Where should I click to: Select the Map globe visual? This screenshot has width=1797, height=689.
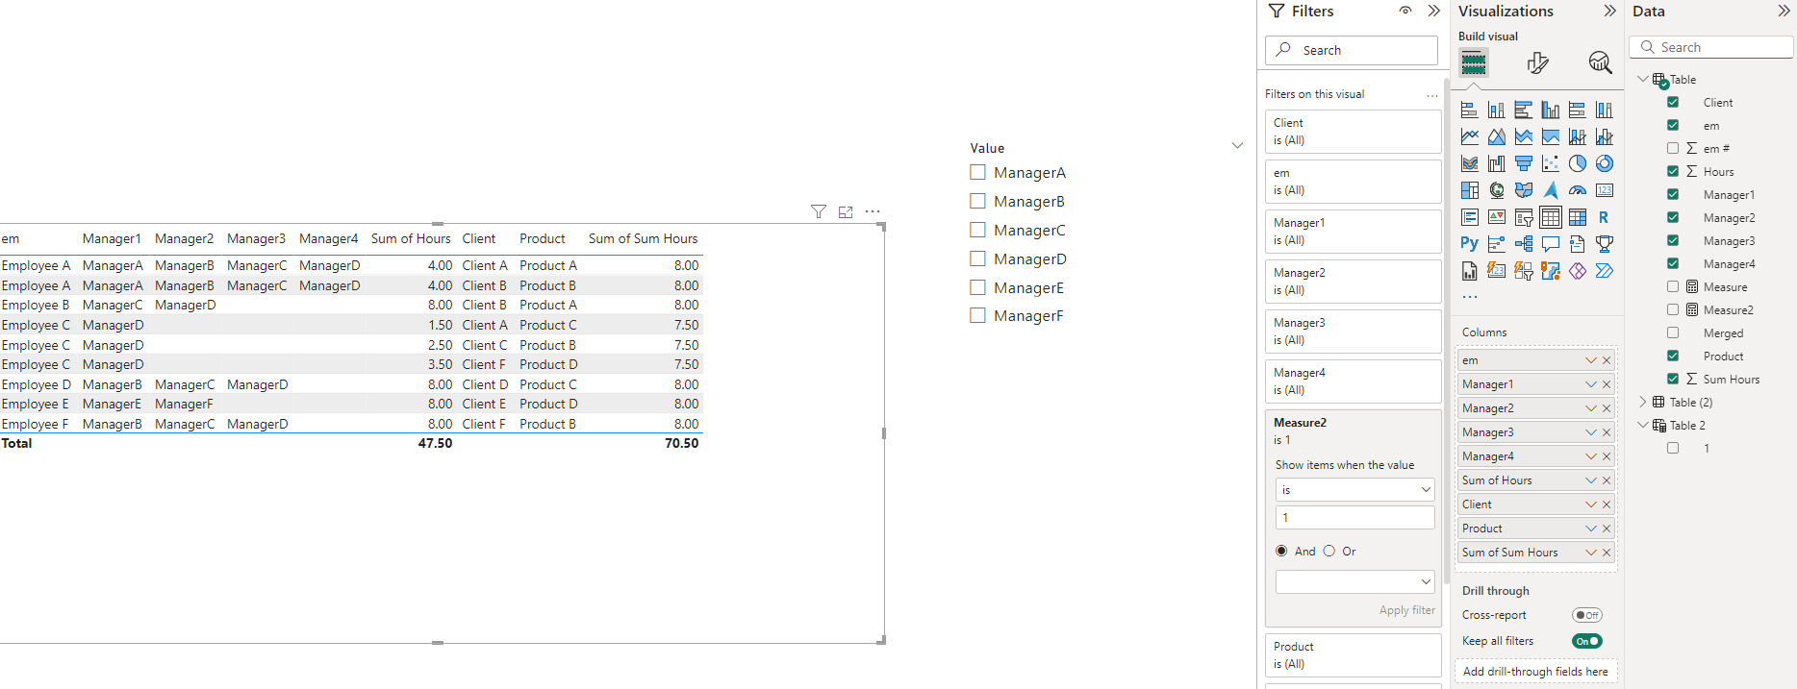pos(1496,190)
